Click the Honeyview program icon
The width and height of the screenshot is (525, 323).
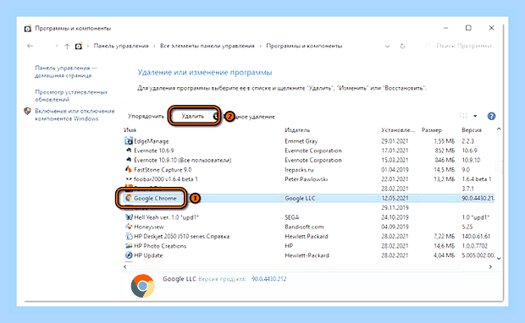129,227
